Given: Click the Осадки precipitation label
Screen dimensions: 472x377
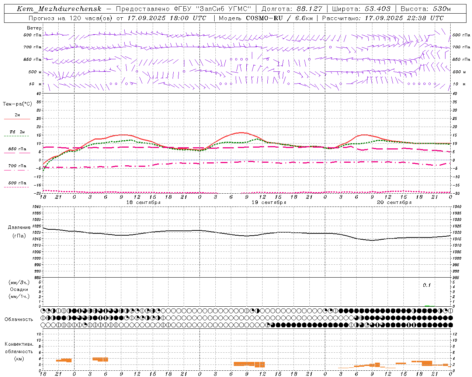Looking at the screenshot, I should coord(19,289).
